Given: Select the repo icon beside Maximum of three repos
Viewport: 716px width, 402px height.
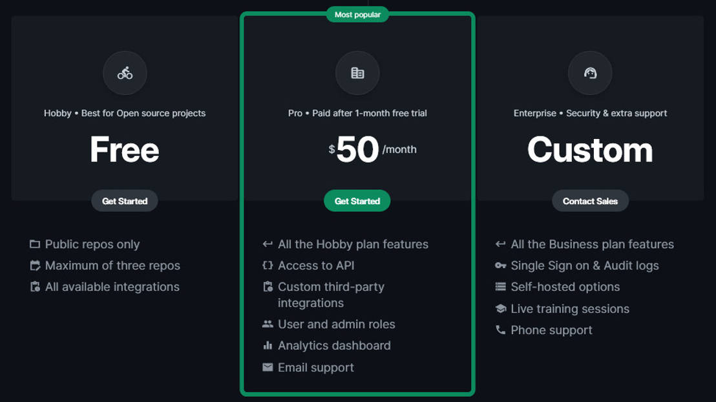Looking at the screenshot, I should [34, 265].
